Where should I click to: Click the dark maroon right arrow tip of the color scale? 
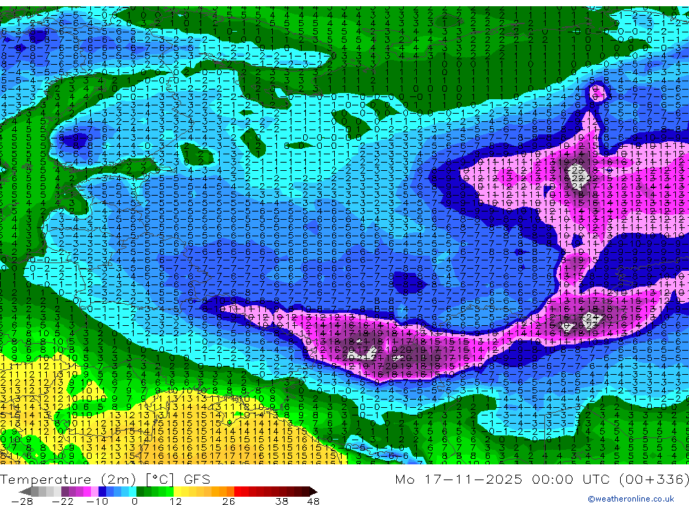coord(313,491)
